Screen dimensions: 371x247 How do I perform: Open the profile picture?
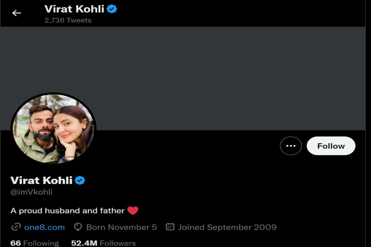pyautogui.click(x=53, y=129)
